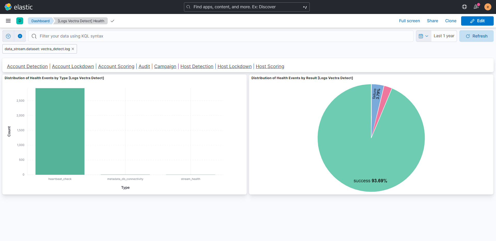Focus the global search field
Screen dimensions: 496x241
click(x=247, y=7)
